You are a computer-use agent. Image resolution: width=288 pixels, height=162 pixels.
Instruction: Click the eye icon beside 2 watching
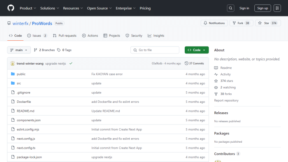pos(216,87)
